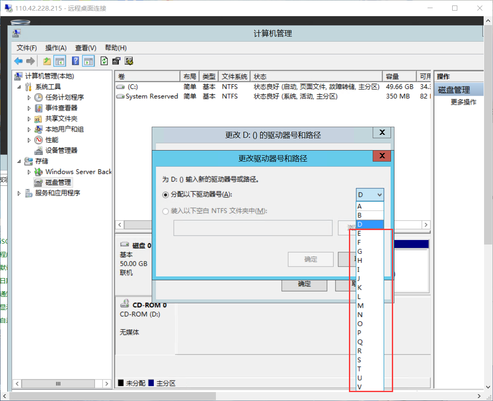Click the up one level folder icon
Image resolution: width=493 pixels, height=401 pixels.
47,61
